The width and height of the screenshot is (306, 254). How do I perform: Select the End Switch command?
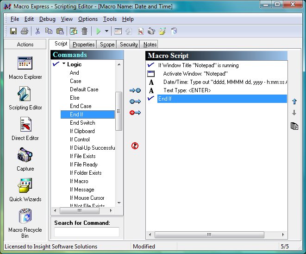[x=82, y=123]
